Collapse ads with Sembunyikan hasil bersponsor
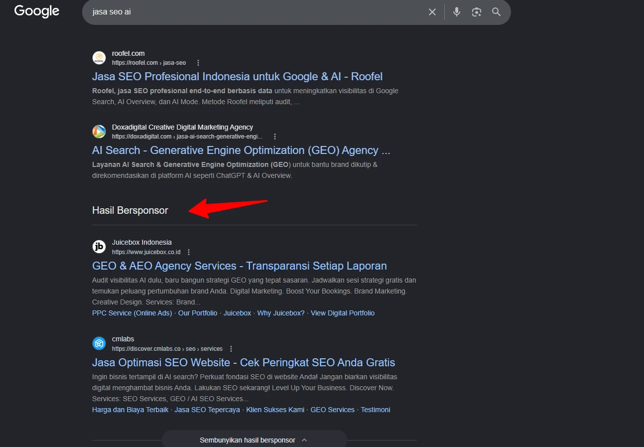This screenshot has height=447, width=644. tap(254, 440)
